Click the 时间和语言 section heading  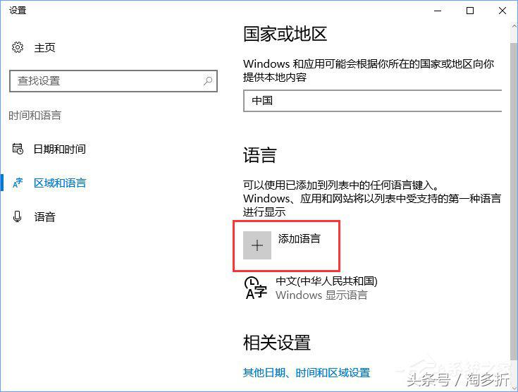35,116
